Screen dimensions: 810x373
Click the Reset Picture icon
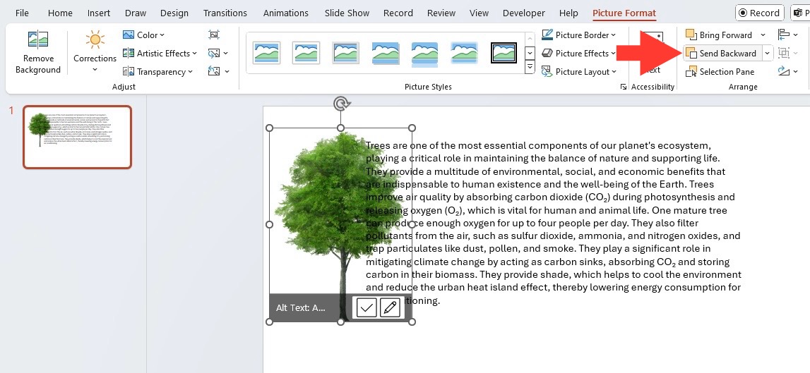pos(214,72)
